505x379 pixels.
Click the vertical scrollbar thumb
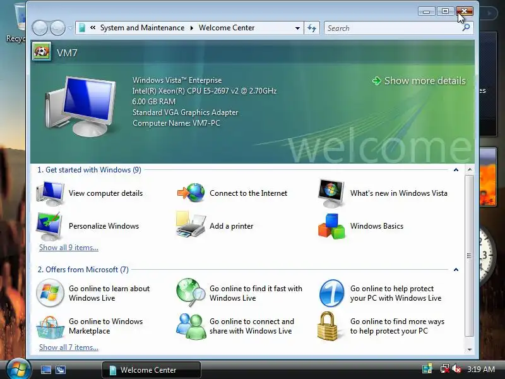pyautogui.click(x=469, y=256)
